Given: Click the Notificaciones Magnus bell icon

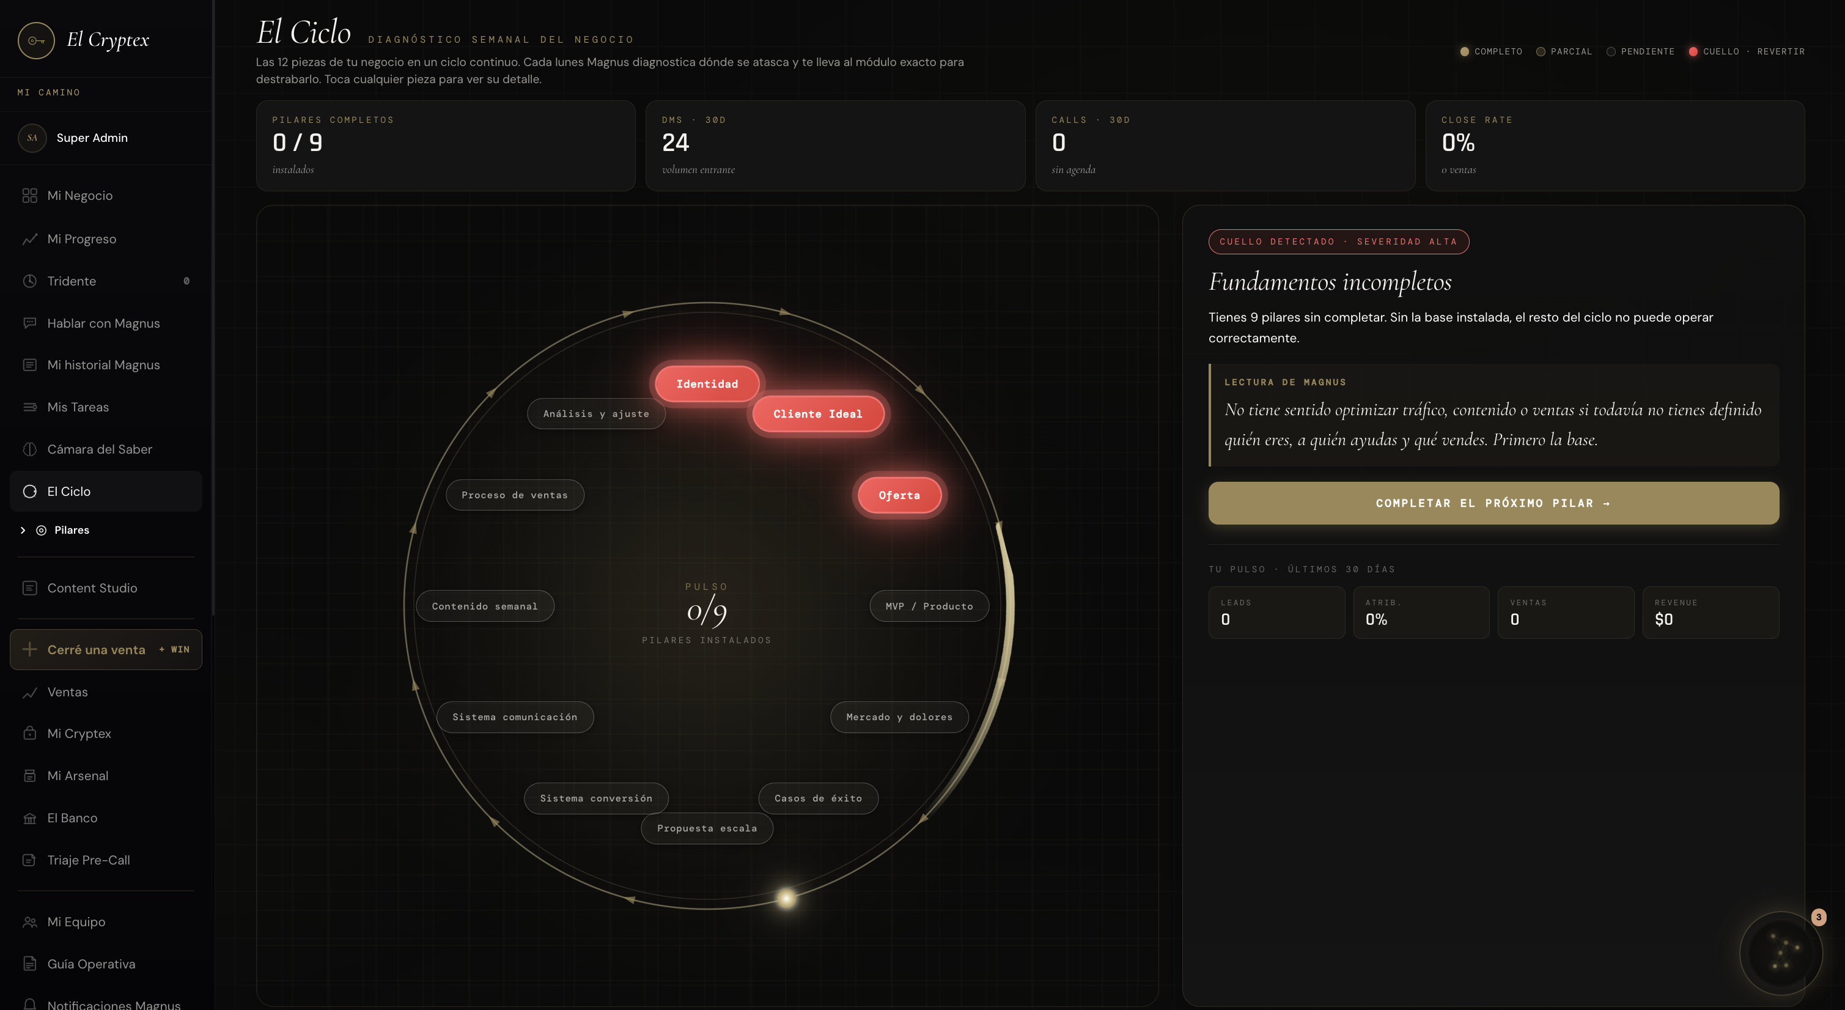Looking at the screenshot, I should [29, 1004].
